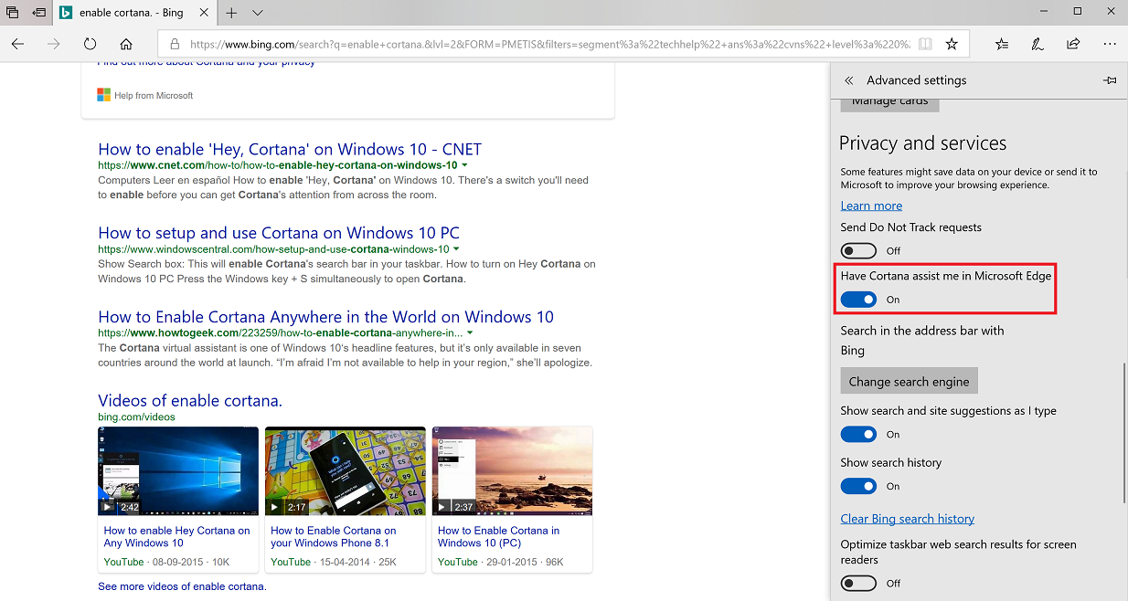1128x601 pixels.
Task: Click the 'Help from Microsoft' text
Action: pos(154,96)
